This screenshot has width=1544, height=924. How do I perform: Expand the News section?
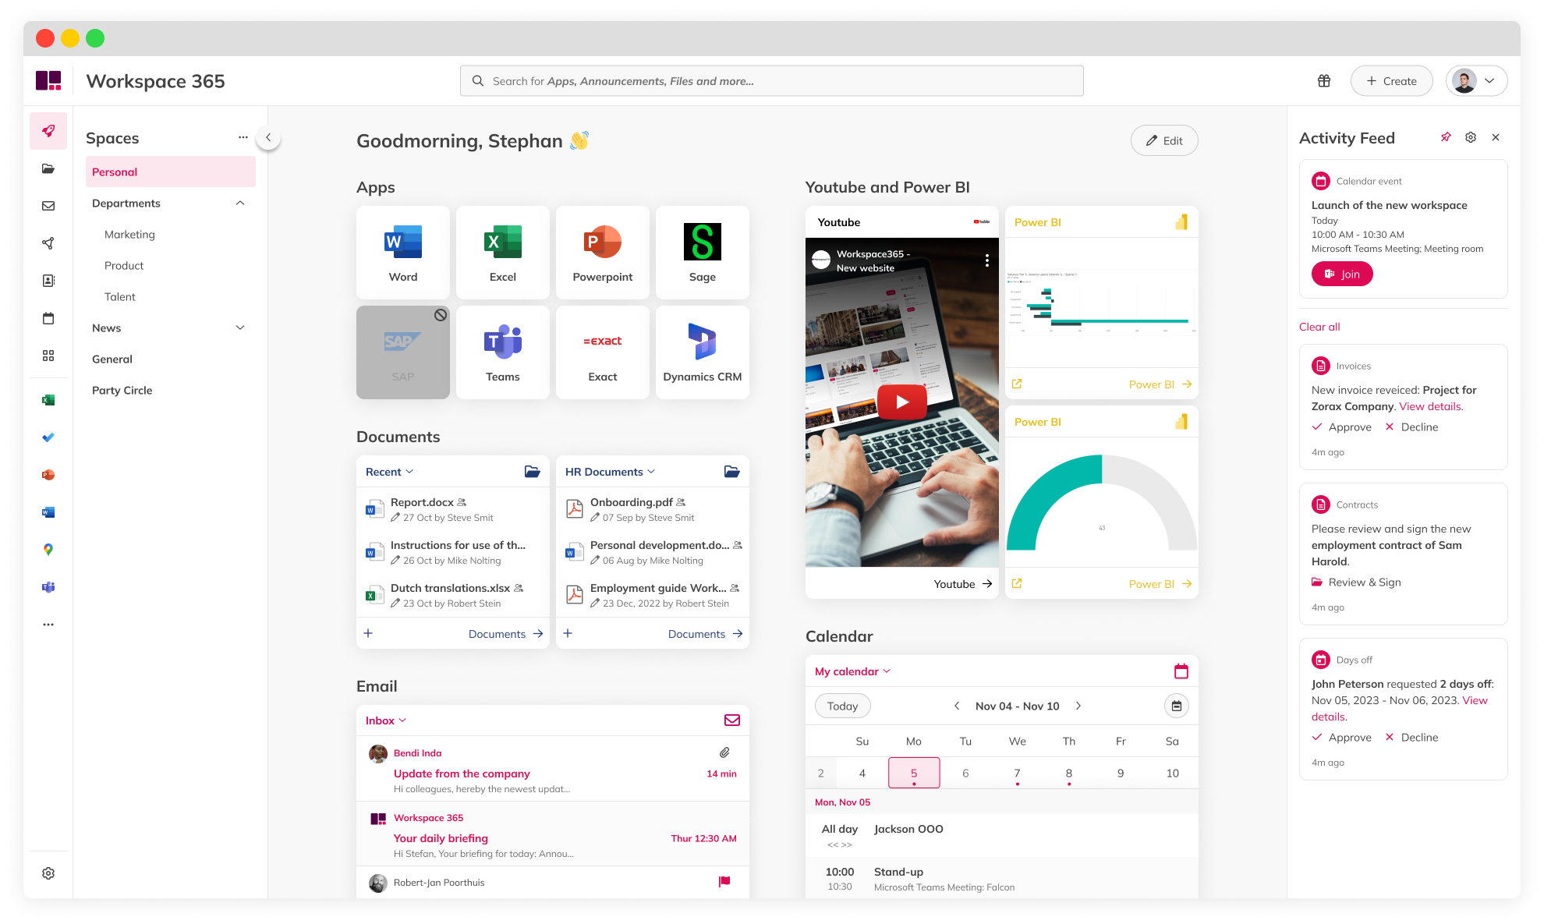[x=239, y=327]
